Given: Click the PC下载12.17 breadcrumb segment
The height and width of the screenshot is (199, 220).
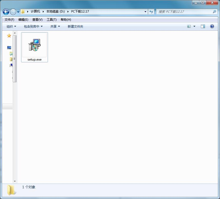Looking at the screenshot, I should click(80, 11).
